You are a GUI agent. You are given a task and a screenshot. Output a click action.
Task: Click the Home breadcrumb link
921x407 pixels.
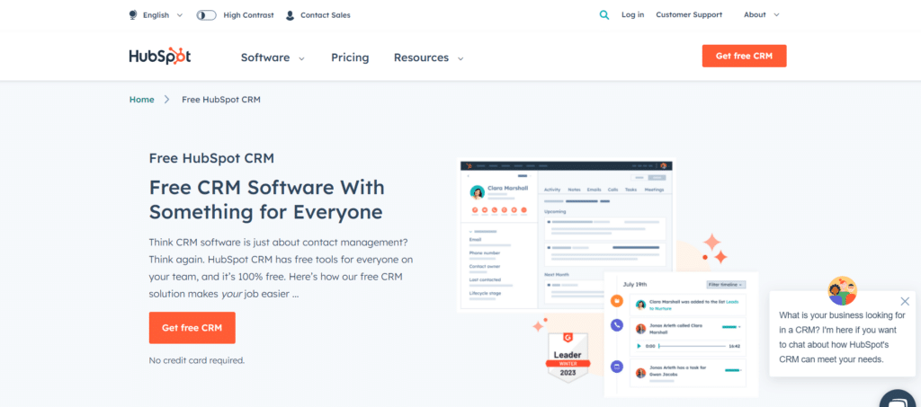[x=141, y=100]
